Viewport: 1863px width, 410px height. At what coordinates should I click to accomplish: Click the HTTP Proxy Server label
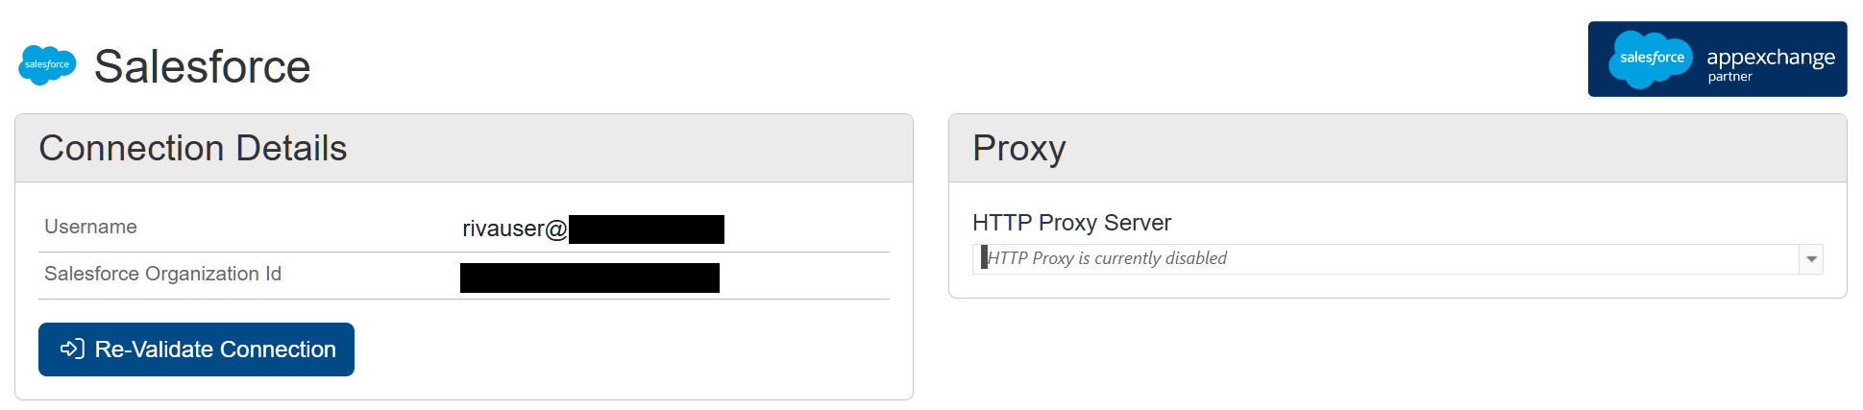pos(1071,223)
